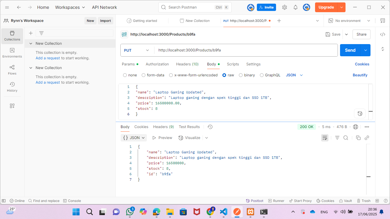Toggle wrap lines icon in response viewer
Viewport: 390px width, 219px height.
[325, 138]
